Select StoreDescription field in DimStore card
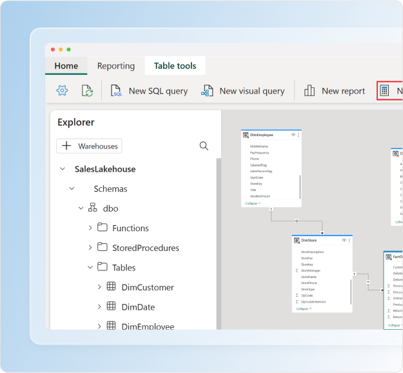 pos(312,252)
